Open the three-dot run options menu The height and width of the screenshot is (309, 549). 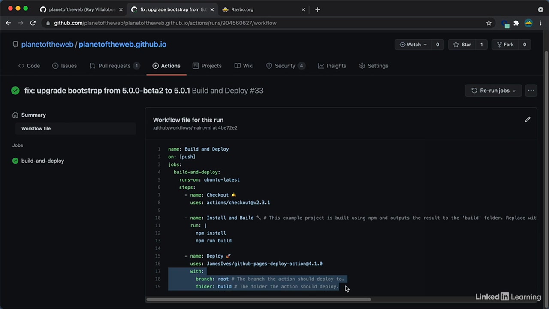coord(531,91)
